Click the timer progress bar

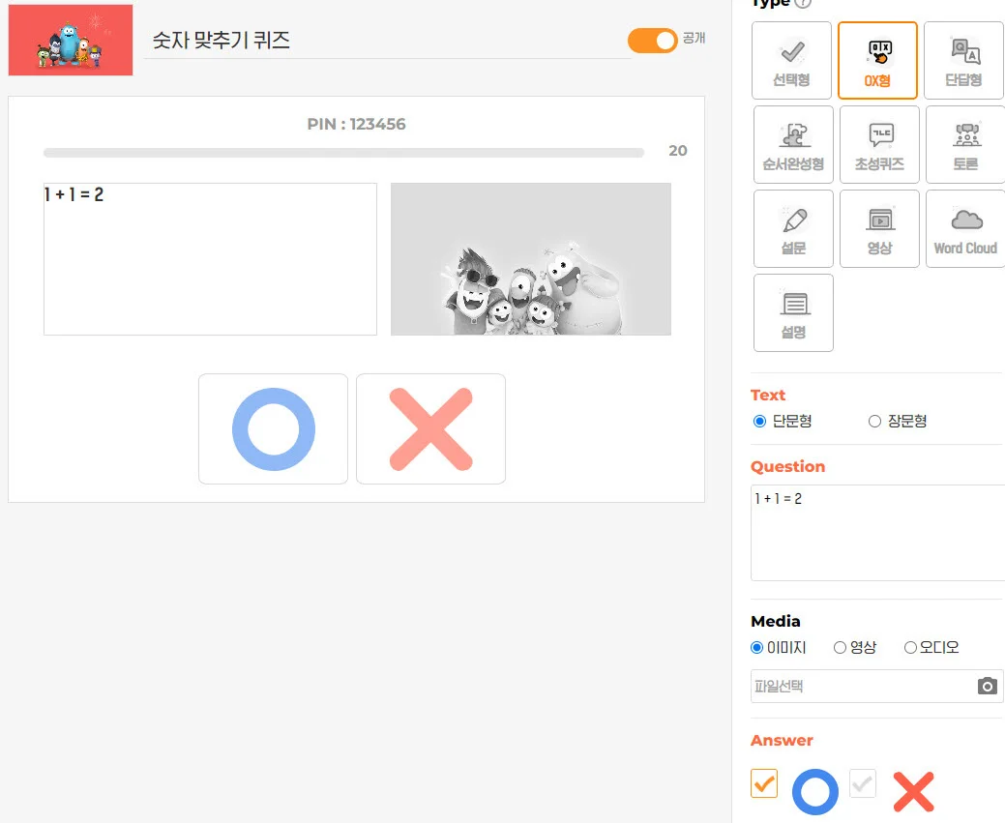343,153
